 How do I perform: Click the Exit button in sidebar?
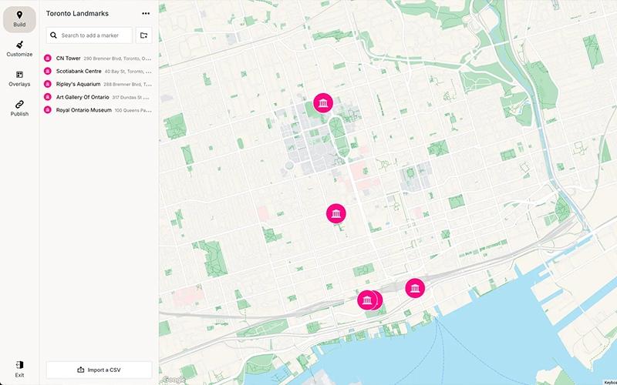click(19, 369)
